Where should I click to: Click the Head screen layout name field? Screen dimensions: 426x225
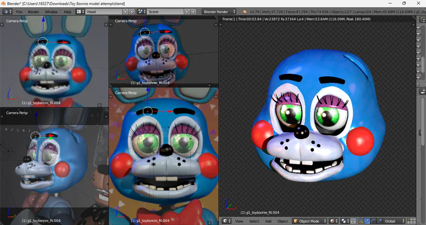[104, 12]
